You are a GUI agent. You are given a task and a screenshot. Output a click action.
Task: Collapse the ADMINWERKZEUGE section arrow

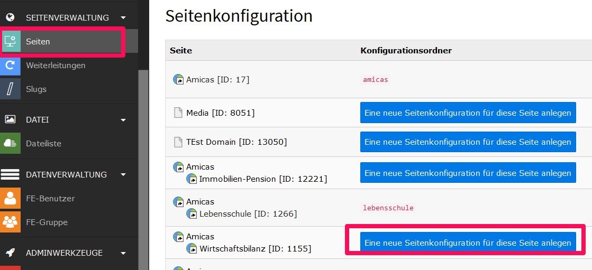click(x=123, y=253)
